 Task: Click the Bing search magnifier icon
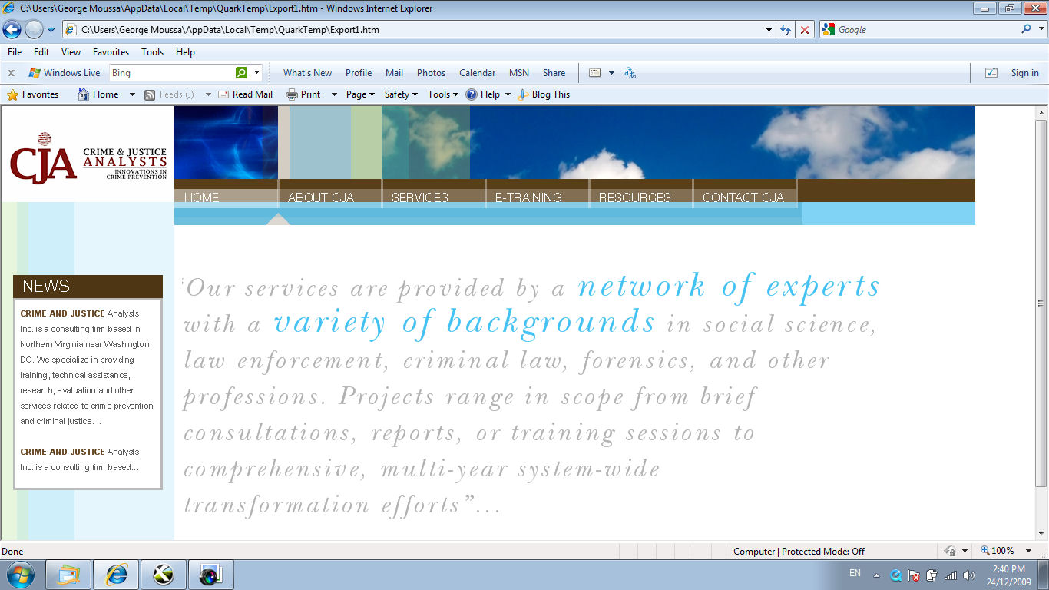click(240, 72)
